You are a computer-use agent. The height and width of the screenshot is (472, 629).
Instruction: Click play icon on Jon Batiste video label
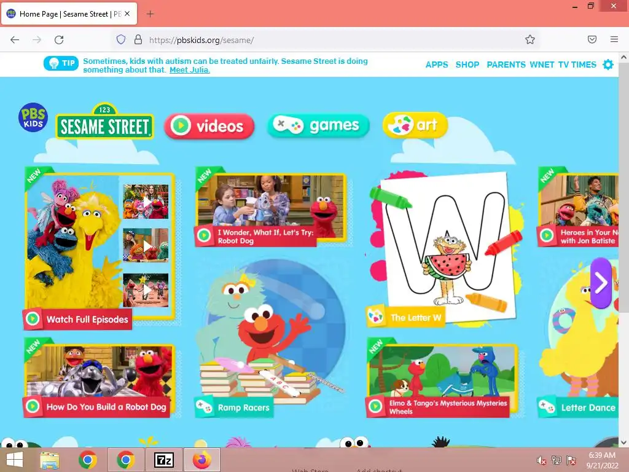(546, 235)
